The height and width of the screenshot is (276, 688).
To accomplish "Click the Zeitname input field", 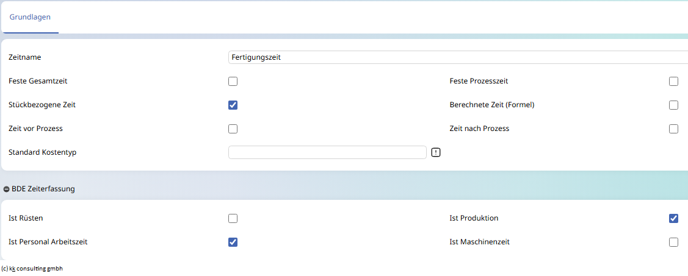I will click(458, 57).
